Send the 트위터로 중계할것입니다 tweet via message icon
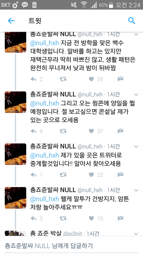Screen dimensions: 143x255 (120, 175)
